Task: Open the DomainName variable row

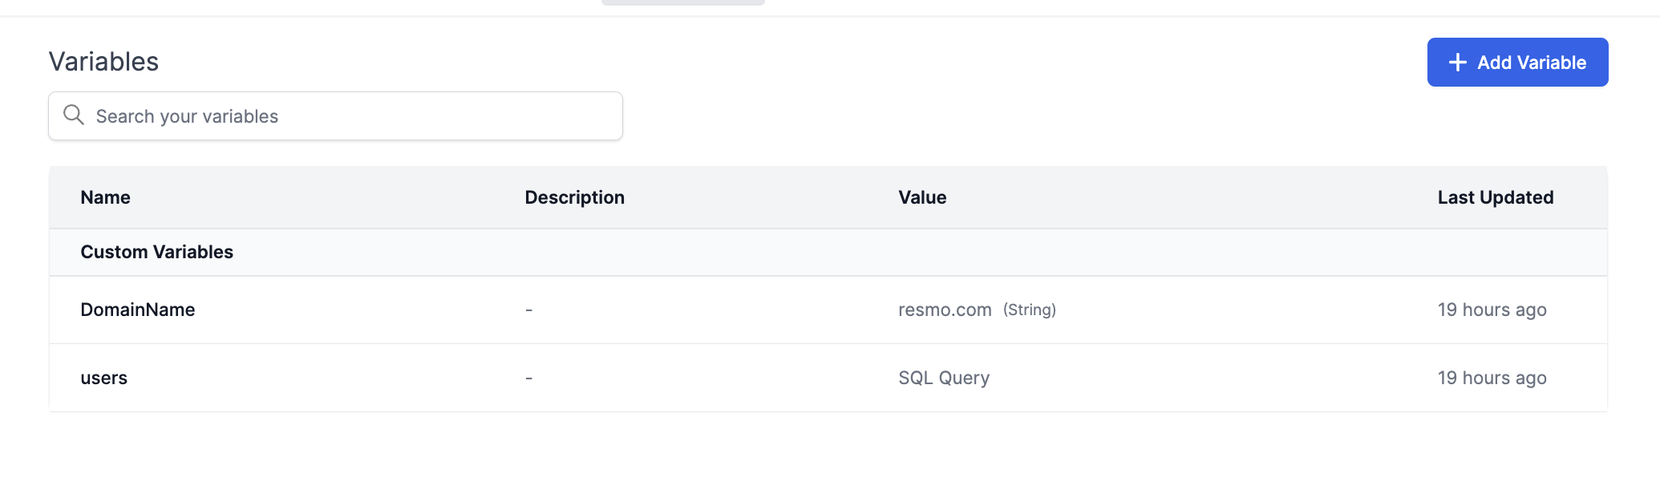Action: click(x=828, y=310)
